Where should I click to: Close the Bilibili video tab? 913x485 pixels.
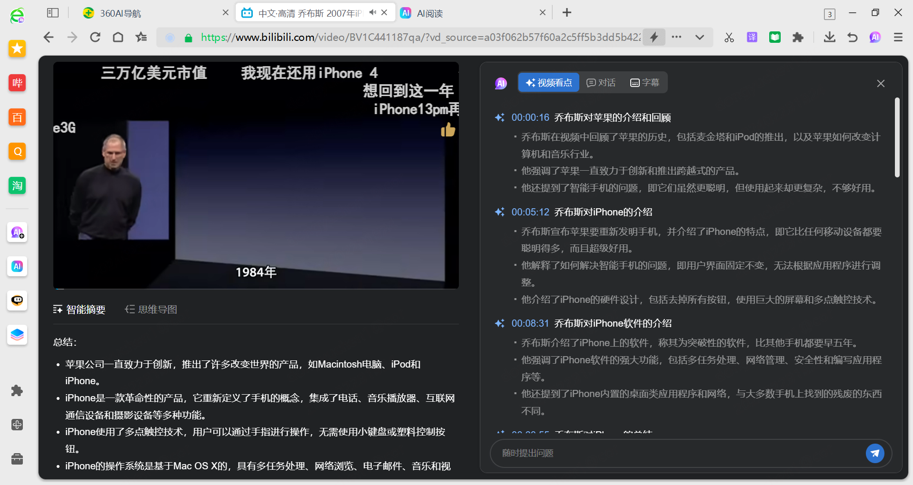[x=384, y=12]
